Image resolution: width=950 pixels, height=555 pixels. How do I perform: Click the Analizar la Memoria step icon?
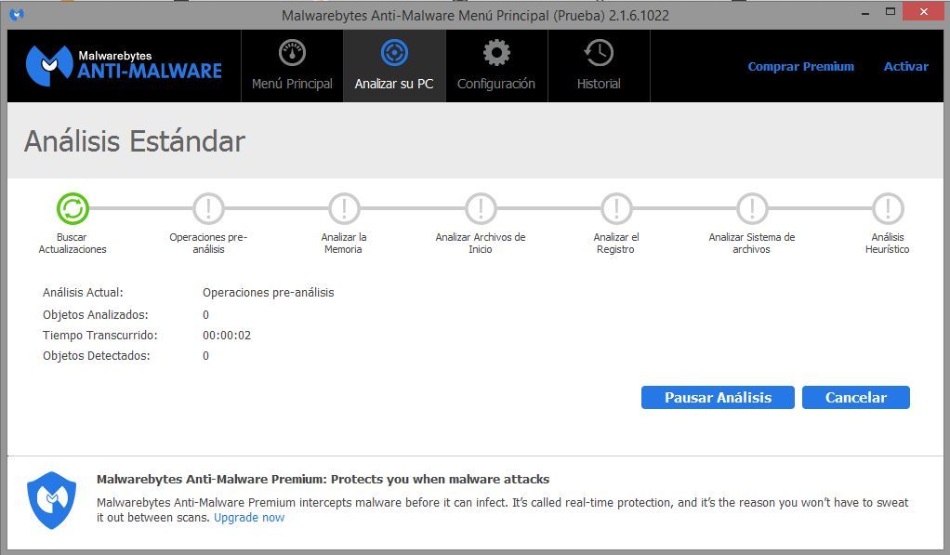pyautogui.click(x=344, y=208)
